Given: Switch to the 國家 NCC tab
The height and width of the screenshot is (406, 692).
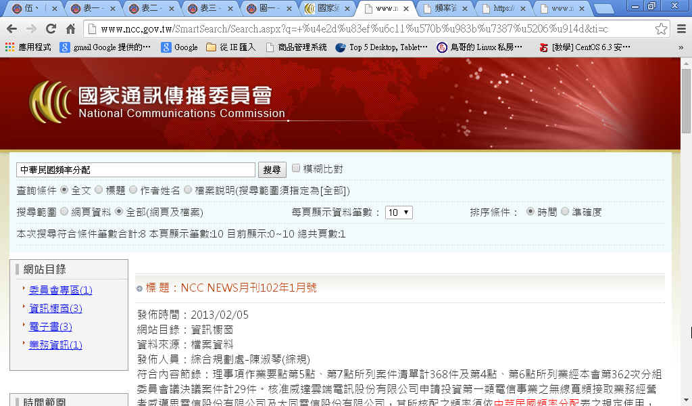Looking at the screenshot, I should point(326,8).
